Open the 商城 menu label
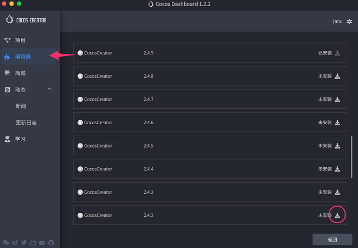Screen dimensions: 358x248 coord(20,73)
